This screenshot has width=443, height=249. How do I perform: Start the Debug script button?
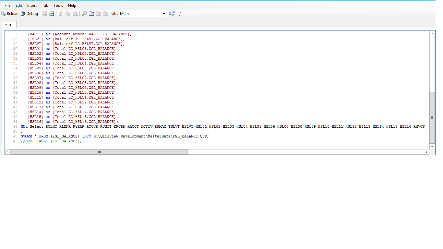pos(30,14)
